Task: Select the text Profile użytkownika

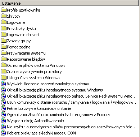Action: [x=23, y=10]
